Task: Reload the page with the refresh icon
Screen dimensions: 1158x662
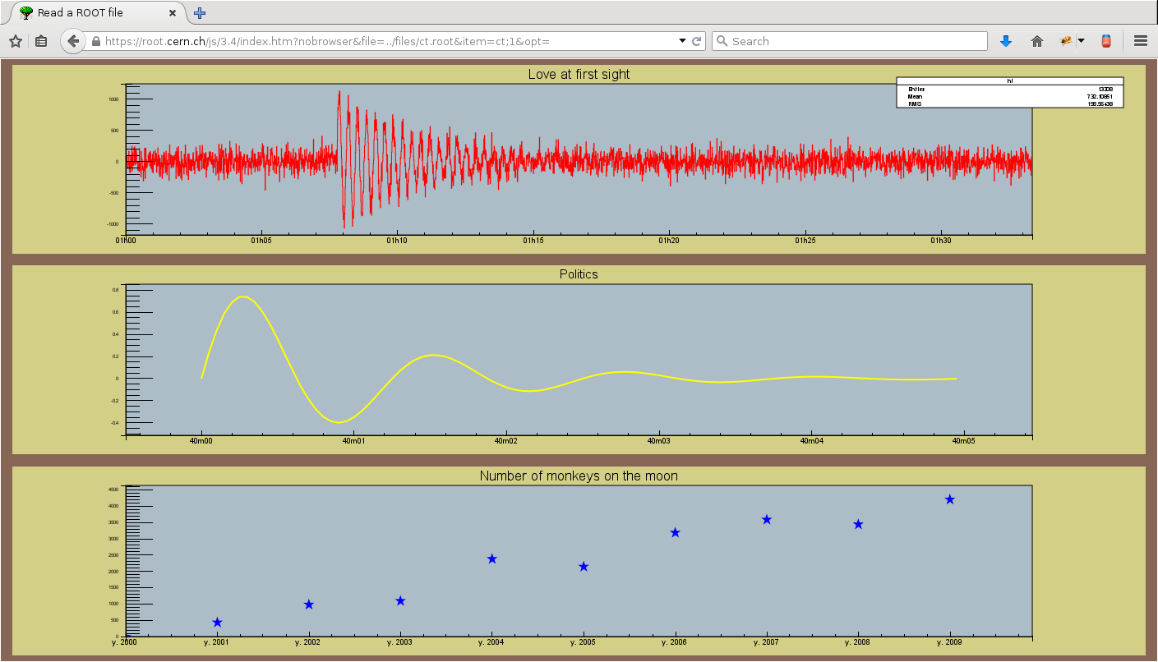Action: (x=696, y=41)
